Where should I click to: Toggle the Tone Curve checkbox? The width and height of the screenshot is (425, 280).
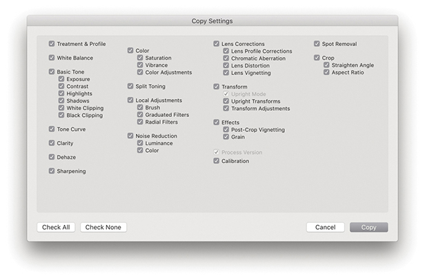pos(52,129)
